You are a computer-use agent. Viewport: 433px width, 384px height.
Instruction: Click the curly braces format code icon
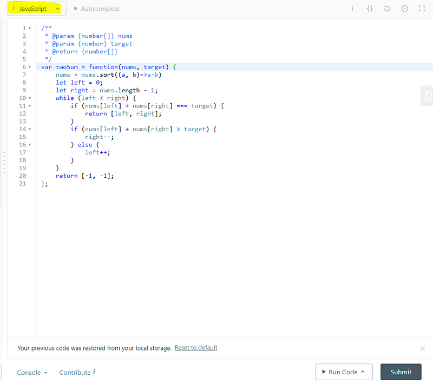[x=370, y=9]
